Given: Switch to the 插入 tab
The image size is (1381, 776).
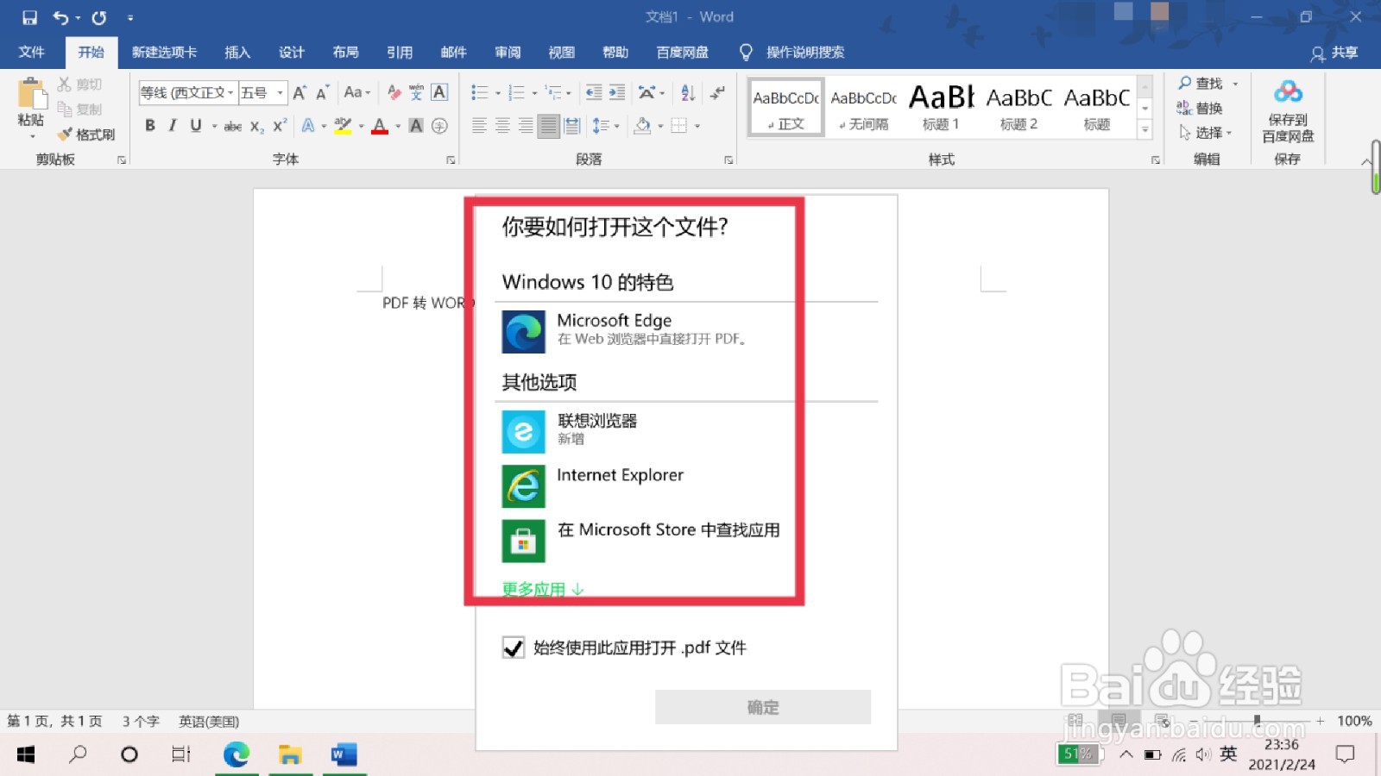Looking at the screenshot, I should point(237,52).
